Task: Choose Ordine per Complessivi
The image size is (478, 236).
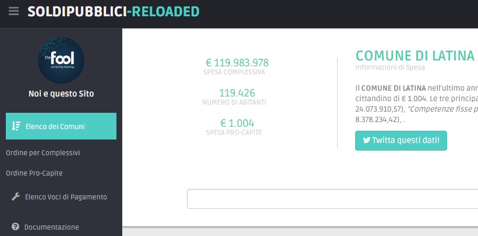Action: [43, 152]
